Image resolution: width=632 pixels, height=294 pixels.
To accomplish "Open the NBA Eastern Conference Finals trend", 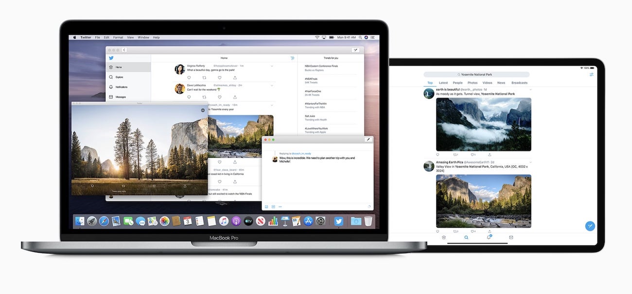I will (x=321, y=68).
